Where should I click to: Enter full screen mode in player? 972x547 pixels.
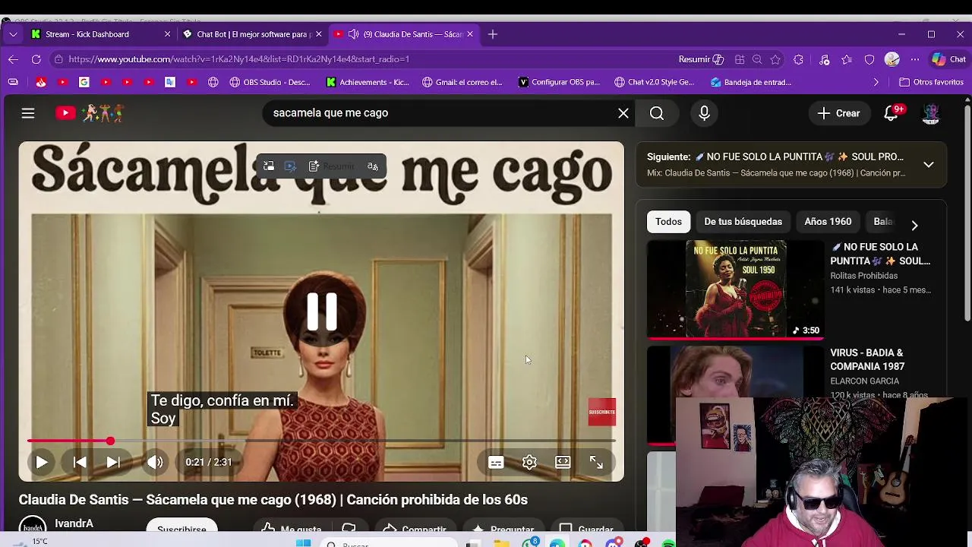coord(596,462)
